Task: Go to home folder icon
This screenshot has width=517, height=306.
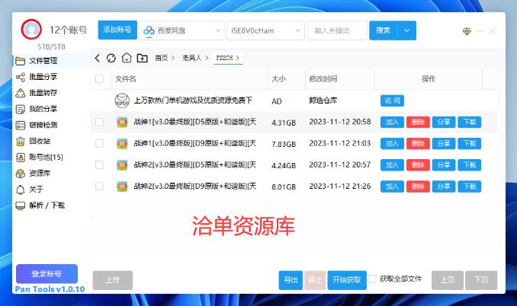Action: pyautogui.click(x=127, y=59)
